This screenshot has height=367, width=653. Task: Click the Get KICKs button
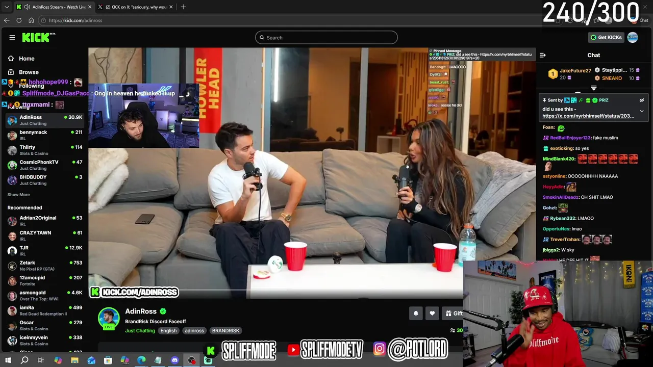pyautogui.click(x=606, y=37)
